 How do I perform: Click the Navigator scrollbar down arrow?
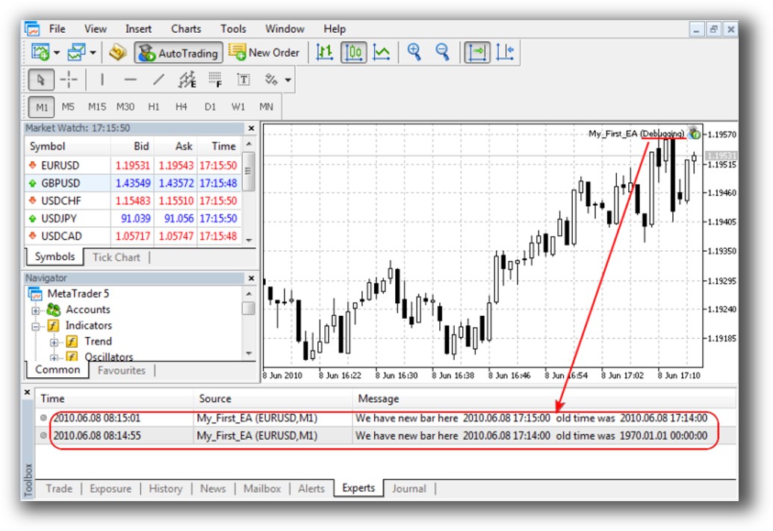click(x=249, y=353)
